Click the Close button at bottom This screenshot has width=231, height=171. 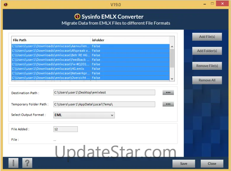click(212, 164)
